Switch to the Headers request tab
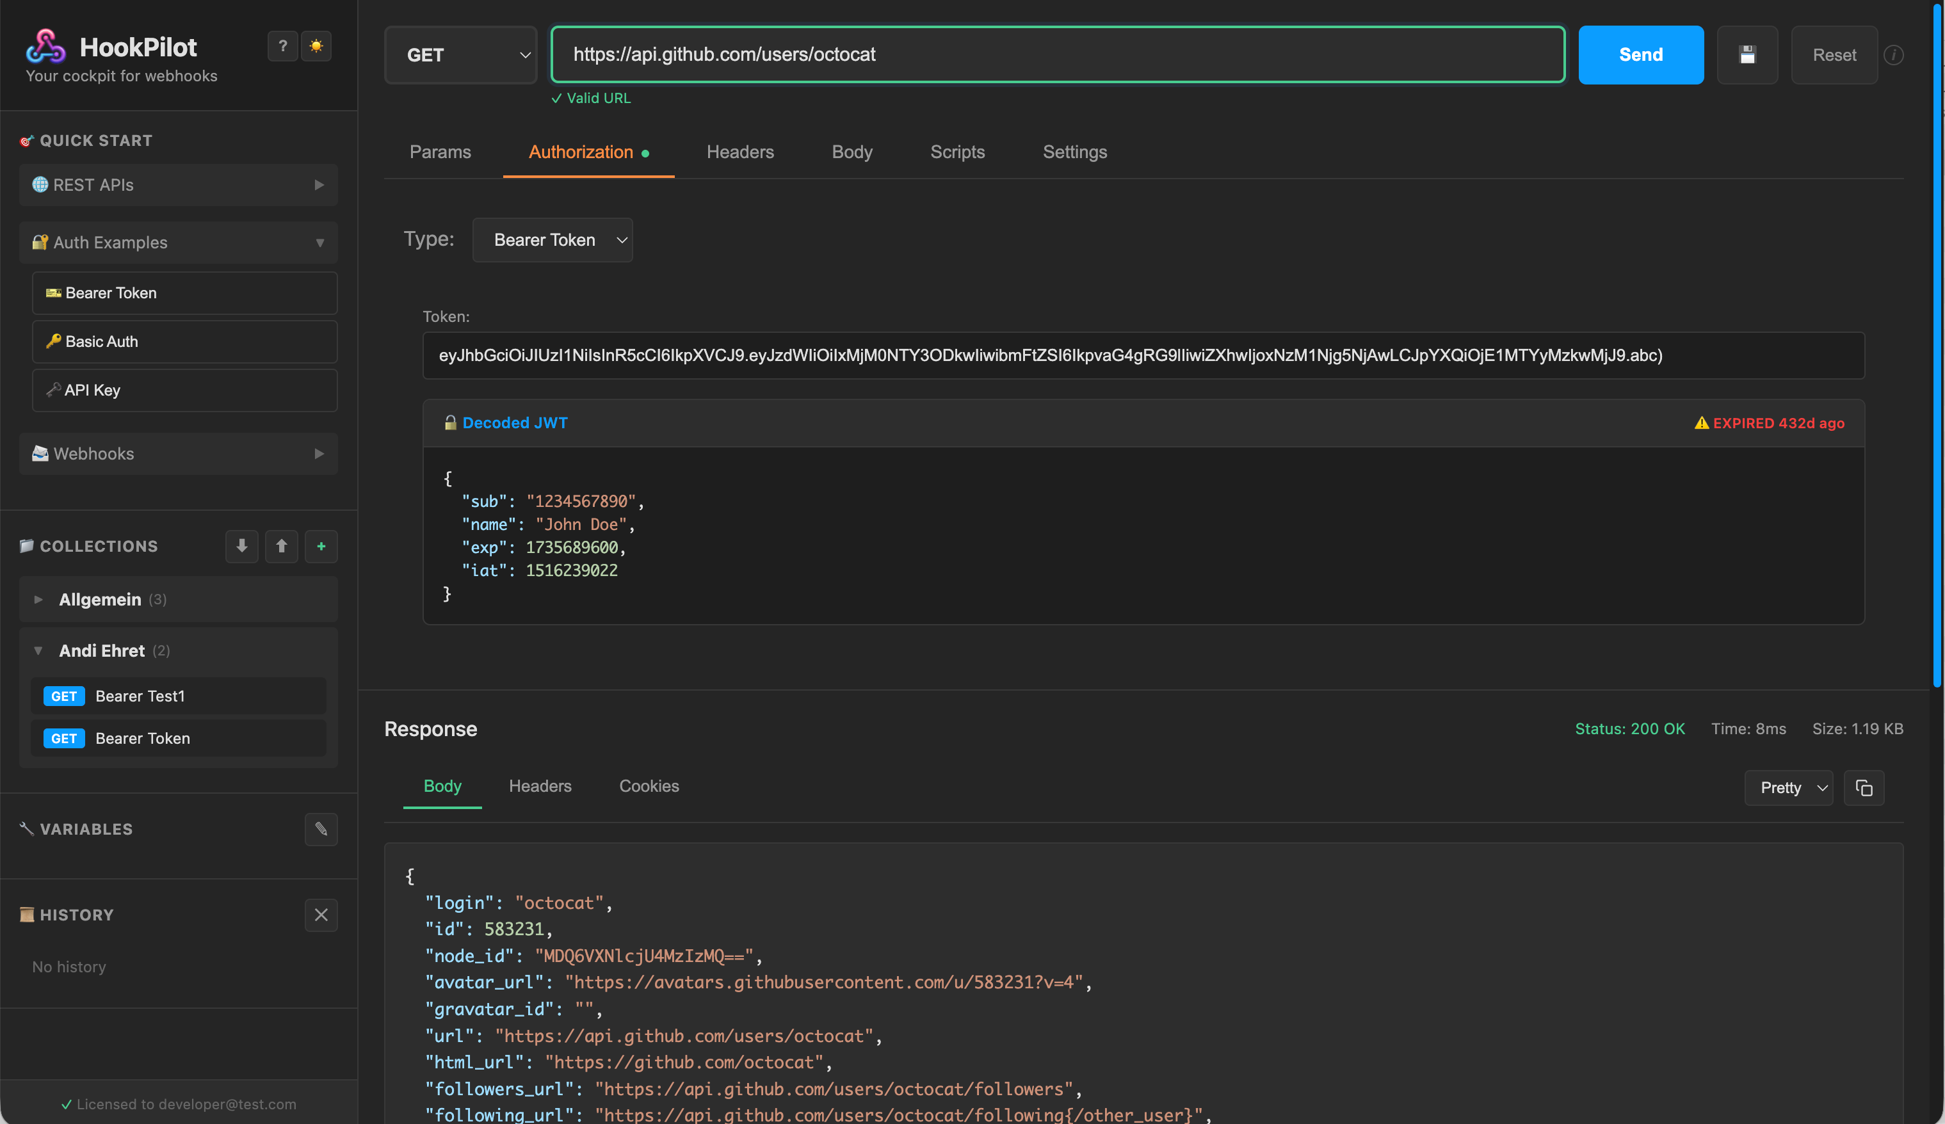This screenshot has height=1124, width=1945. pyautogui.click(x=739, y=152)
